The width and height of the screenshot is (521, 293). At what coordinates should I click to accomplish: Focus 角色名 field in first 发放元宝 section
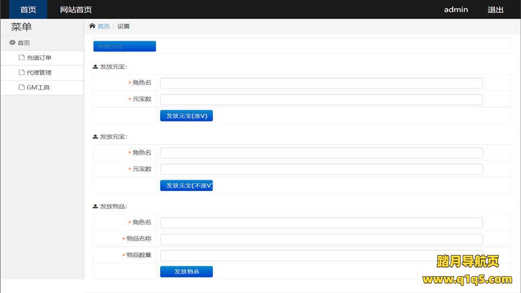(x=321, y=83)
